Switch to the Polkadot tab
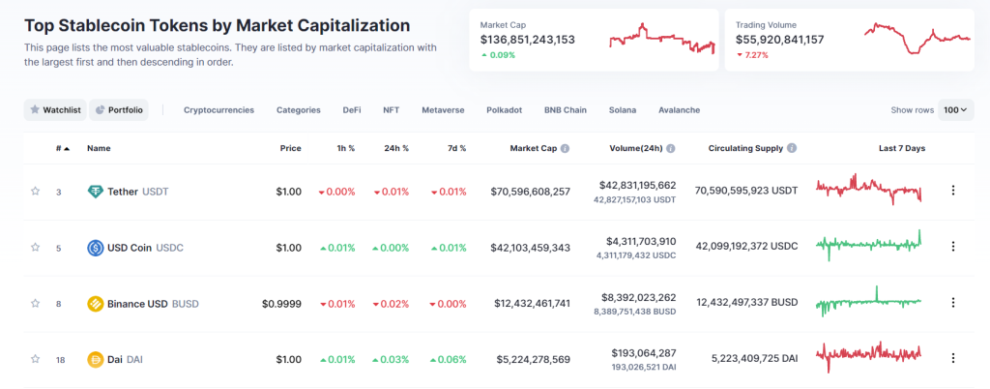The height and width of the screenshot is (389, 990). pyautogui.click(x=505, y=110)
